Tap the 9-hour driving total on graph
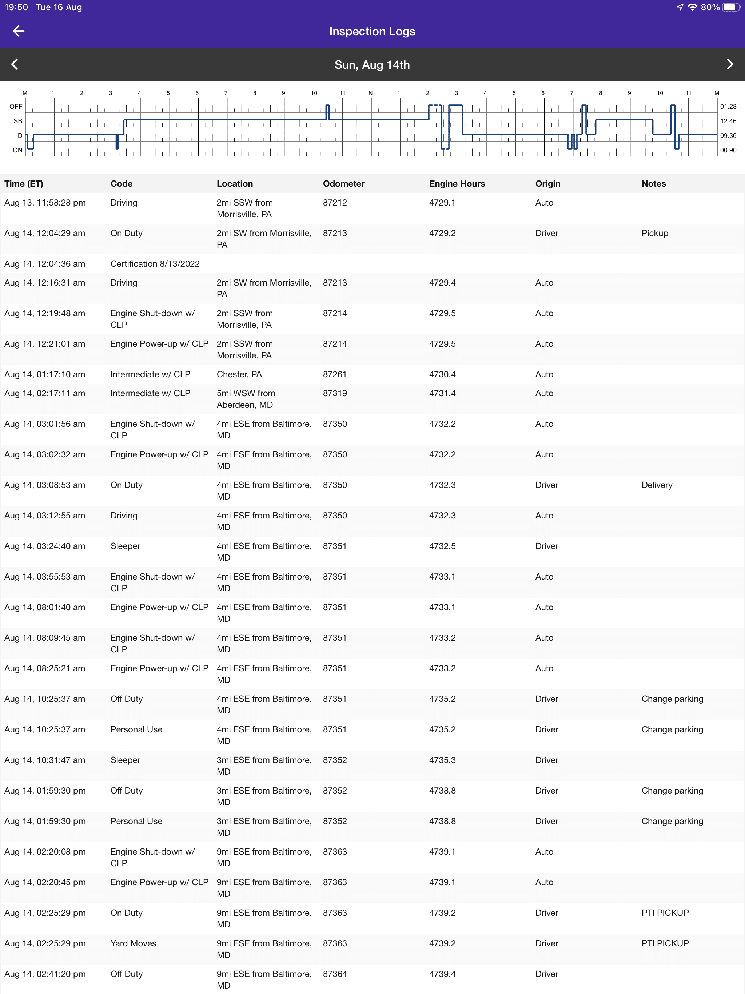Viewport: 745px width, 994px height. 728,136
